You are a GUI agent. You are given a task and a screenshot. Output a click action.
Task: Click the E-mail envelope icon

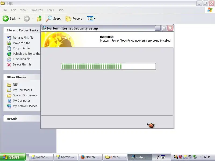point(9,59)
